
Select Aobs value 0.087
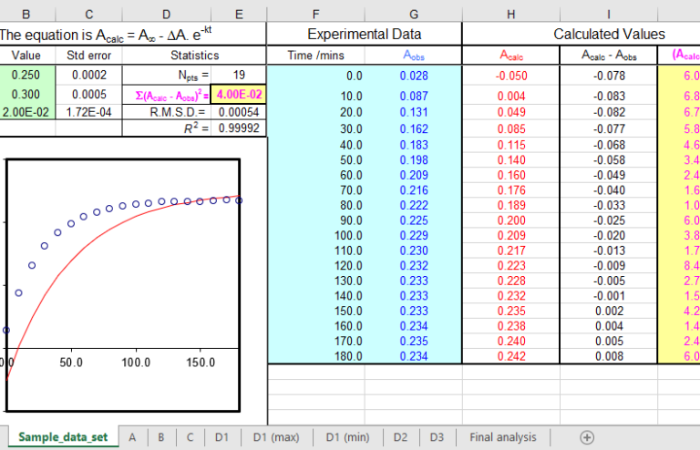point(414,96)
